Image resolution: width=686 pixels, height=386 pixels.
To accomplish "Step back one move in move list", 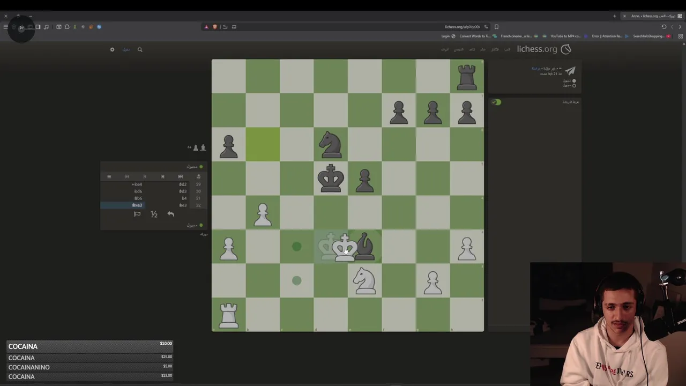I will tap(162, 176).
